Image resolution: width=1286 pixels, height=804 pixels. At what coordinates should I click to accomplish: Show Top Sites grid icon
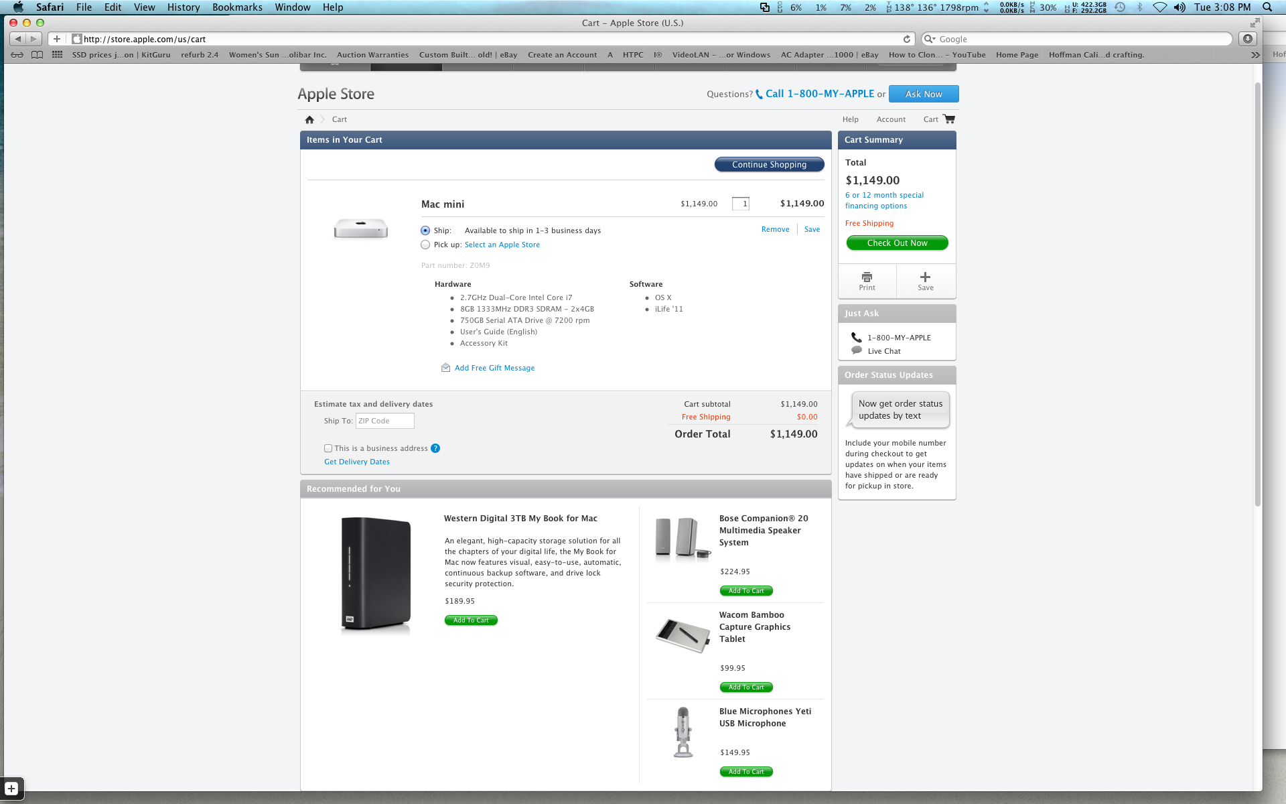click(58, 55)
